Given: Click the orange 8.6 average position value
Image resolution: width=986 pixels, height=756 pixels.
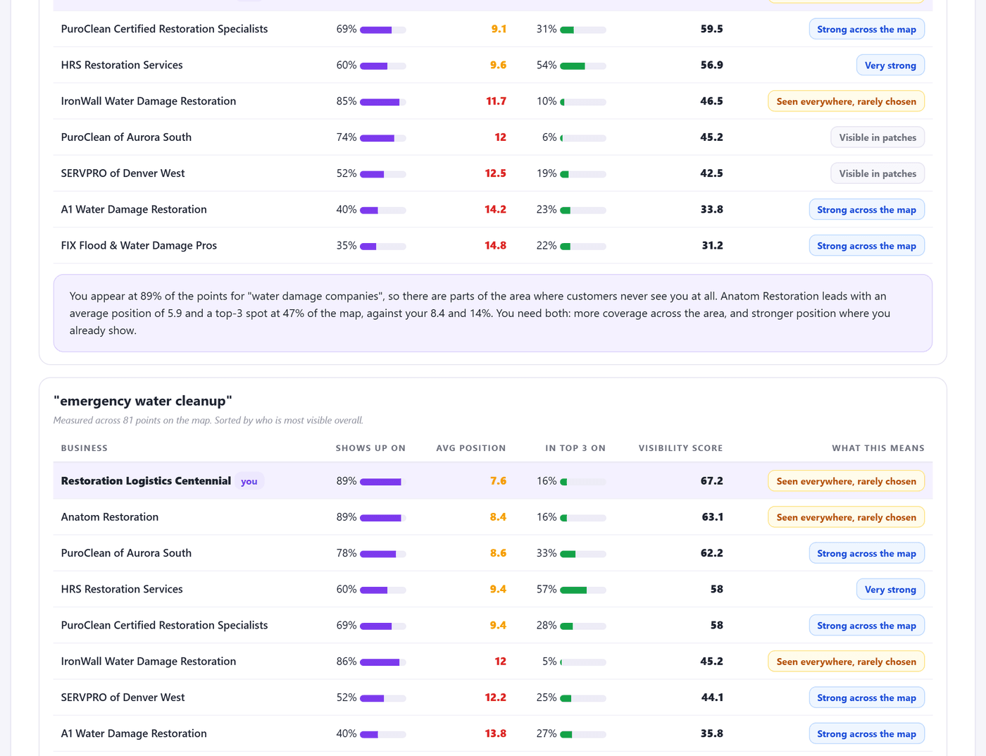Looking at the screenshot, I should coord(498,553).
